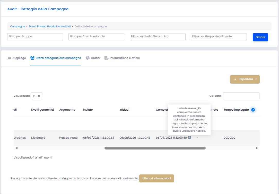Image resolution: width=279 pixels, height=194 pixels.
Task: Click the Riepilogo grid icon
Action: click(x=10, y=58)
